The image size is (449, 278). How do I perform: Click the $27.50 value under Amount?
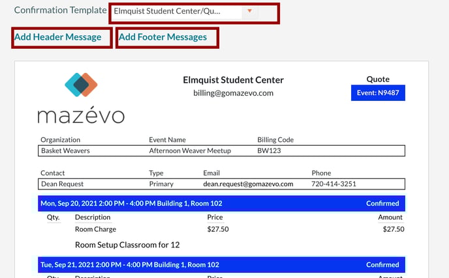[394, 229]
